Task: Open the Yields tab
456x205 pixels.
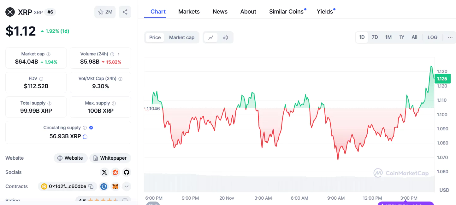Action: pos(325,12)
